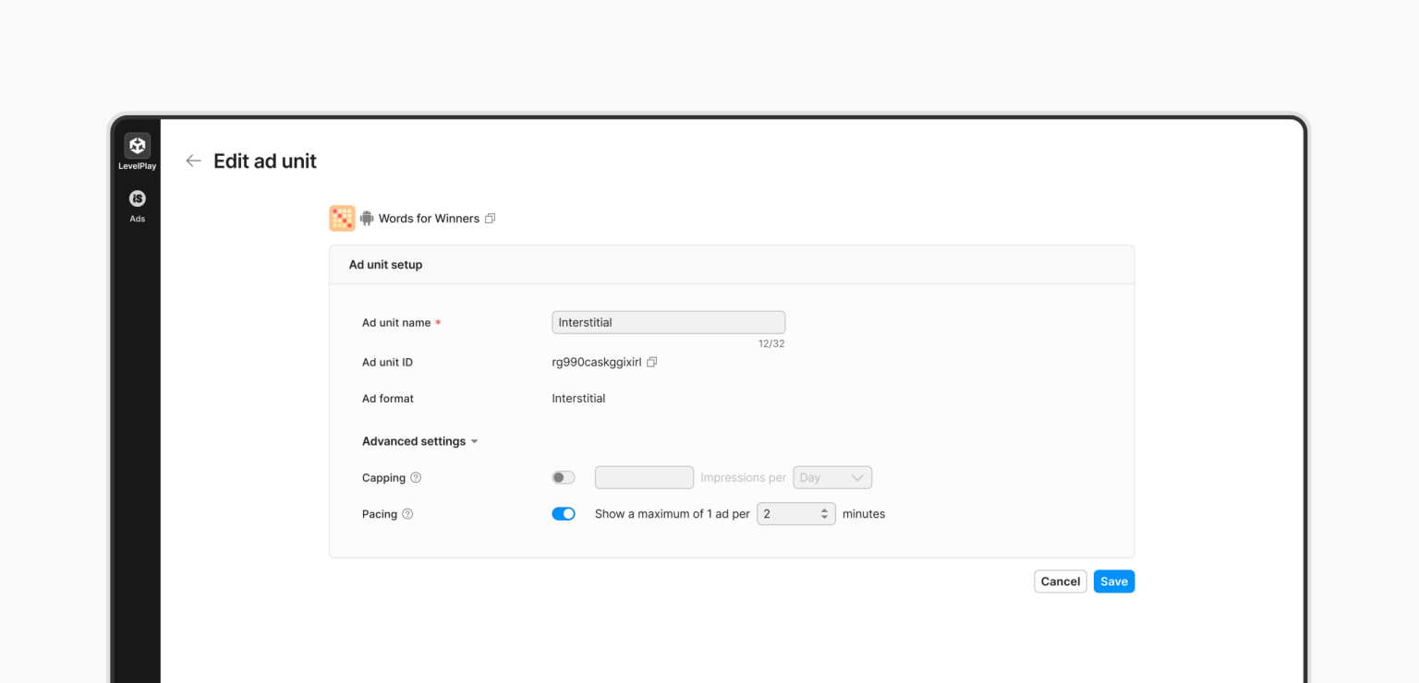This screenshot has height=683, width=1419.
Task: Click the Words for Winners app icon
Action: point(342,218)
